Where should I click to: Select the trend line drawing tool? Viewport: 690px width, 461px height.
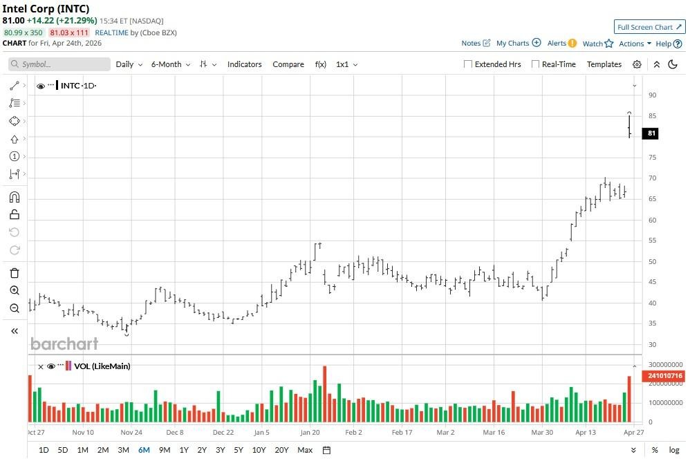[15, 86]
